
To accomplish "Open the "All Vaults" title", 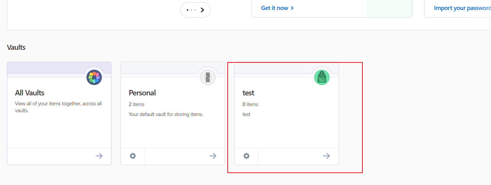I will click(x=29, y=93).
